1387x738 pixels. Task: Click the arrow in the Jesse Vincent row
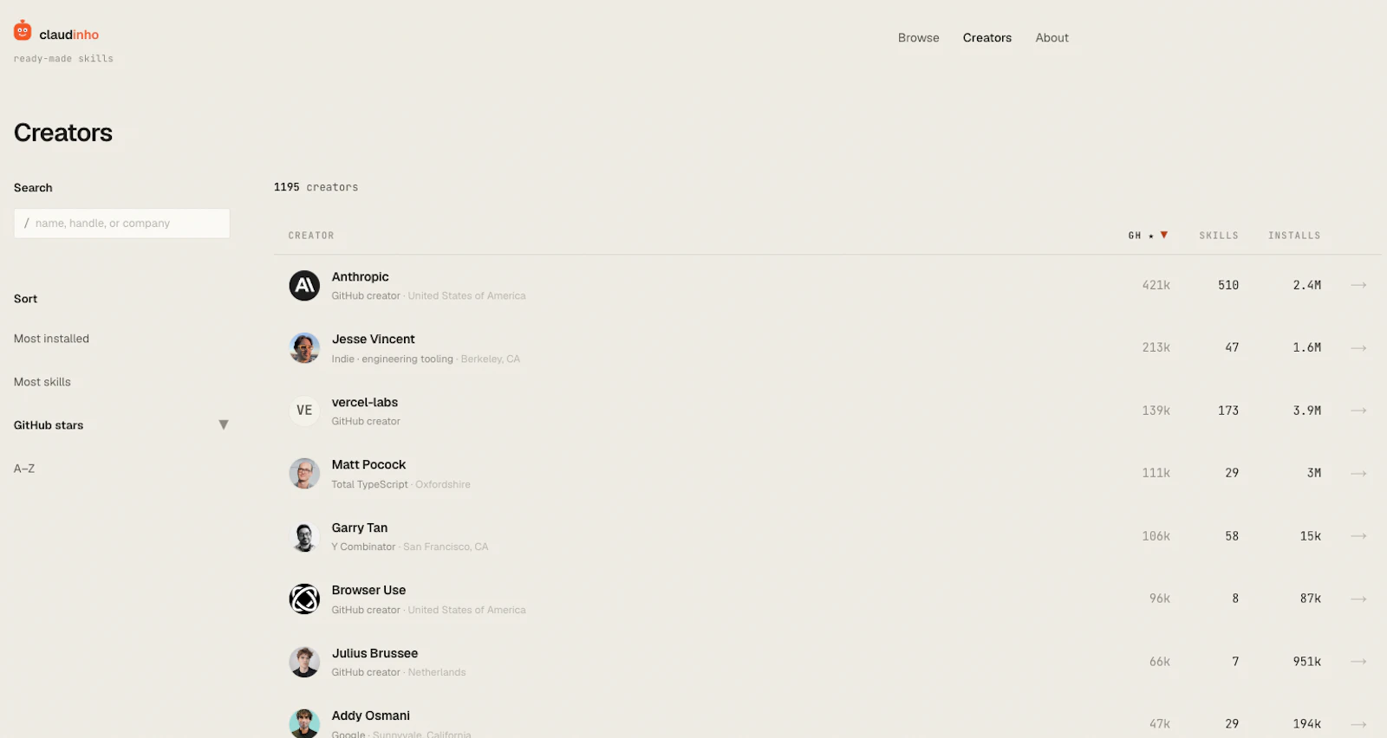pos(1358,347)
